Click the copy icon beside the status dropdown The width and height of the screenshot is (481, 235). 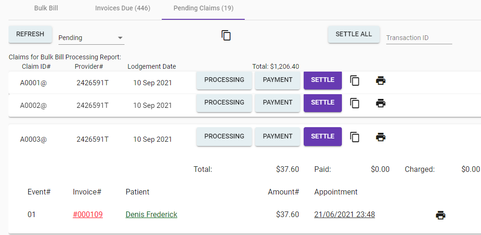point(226,35)
